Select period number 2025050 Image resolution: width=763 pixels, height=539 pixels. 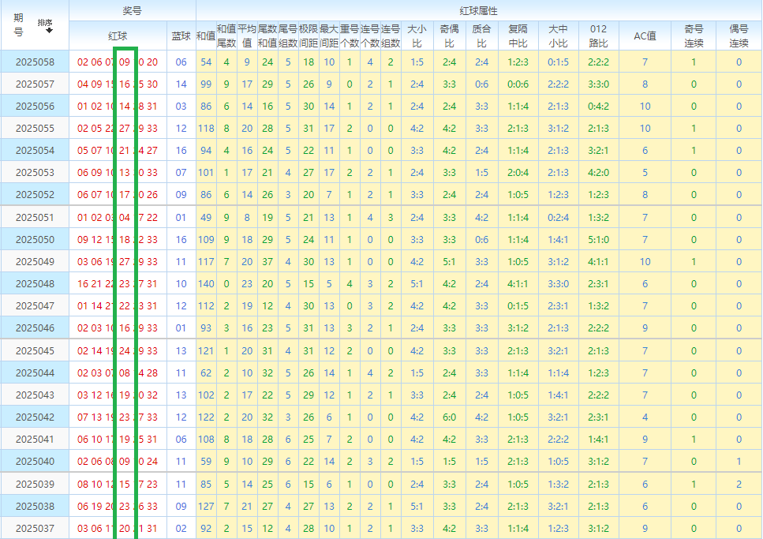35,240
